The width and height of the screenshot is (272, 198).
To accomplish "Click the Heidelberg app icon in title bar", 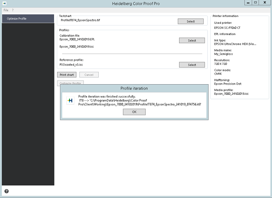I will [4, 3].
